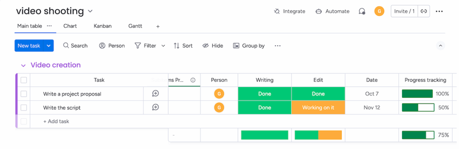The height and width of the screenshot is (149, 459).
Task: Open the Sort tool
Action: pos(183,46)
